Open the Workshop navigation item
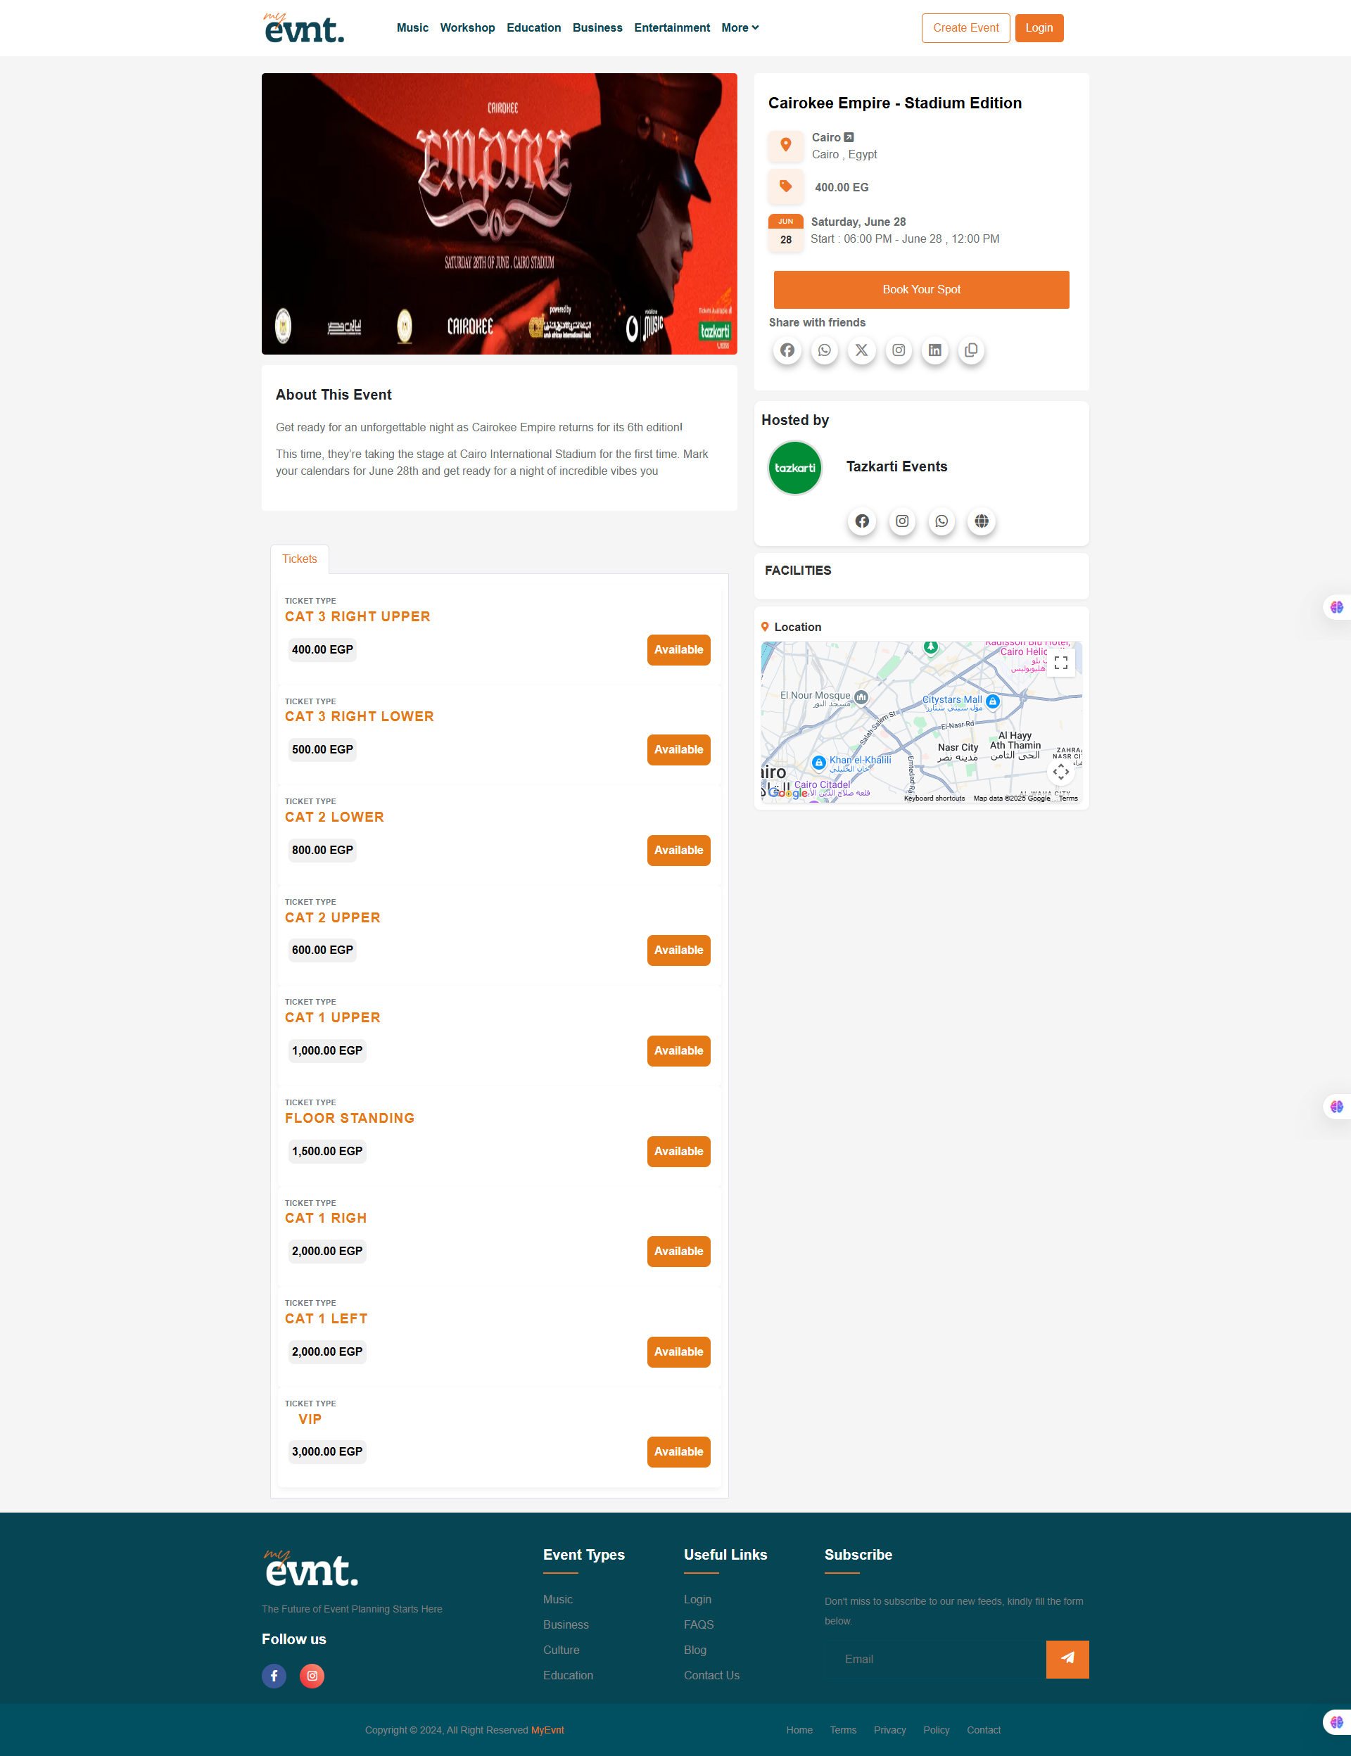This screenshot has height=1756, width=1351. point(467,28)
